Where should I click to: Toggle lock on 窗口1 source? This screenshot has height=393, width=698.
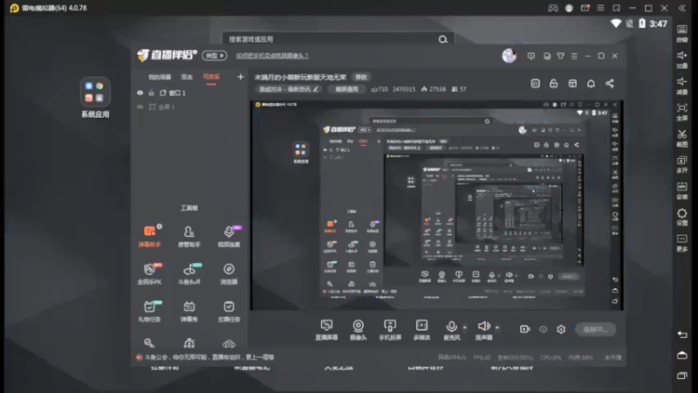click(151, 93)
